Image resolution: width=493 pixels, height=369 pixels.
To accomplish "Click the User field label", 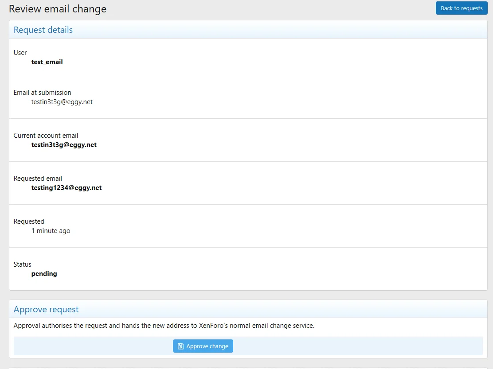I will tap(20, 53).
